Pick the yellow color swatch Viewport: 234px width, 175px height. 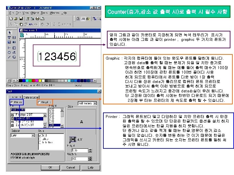pyautogui.click(x=40, y=81)
